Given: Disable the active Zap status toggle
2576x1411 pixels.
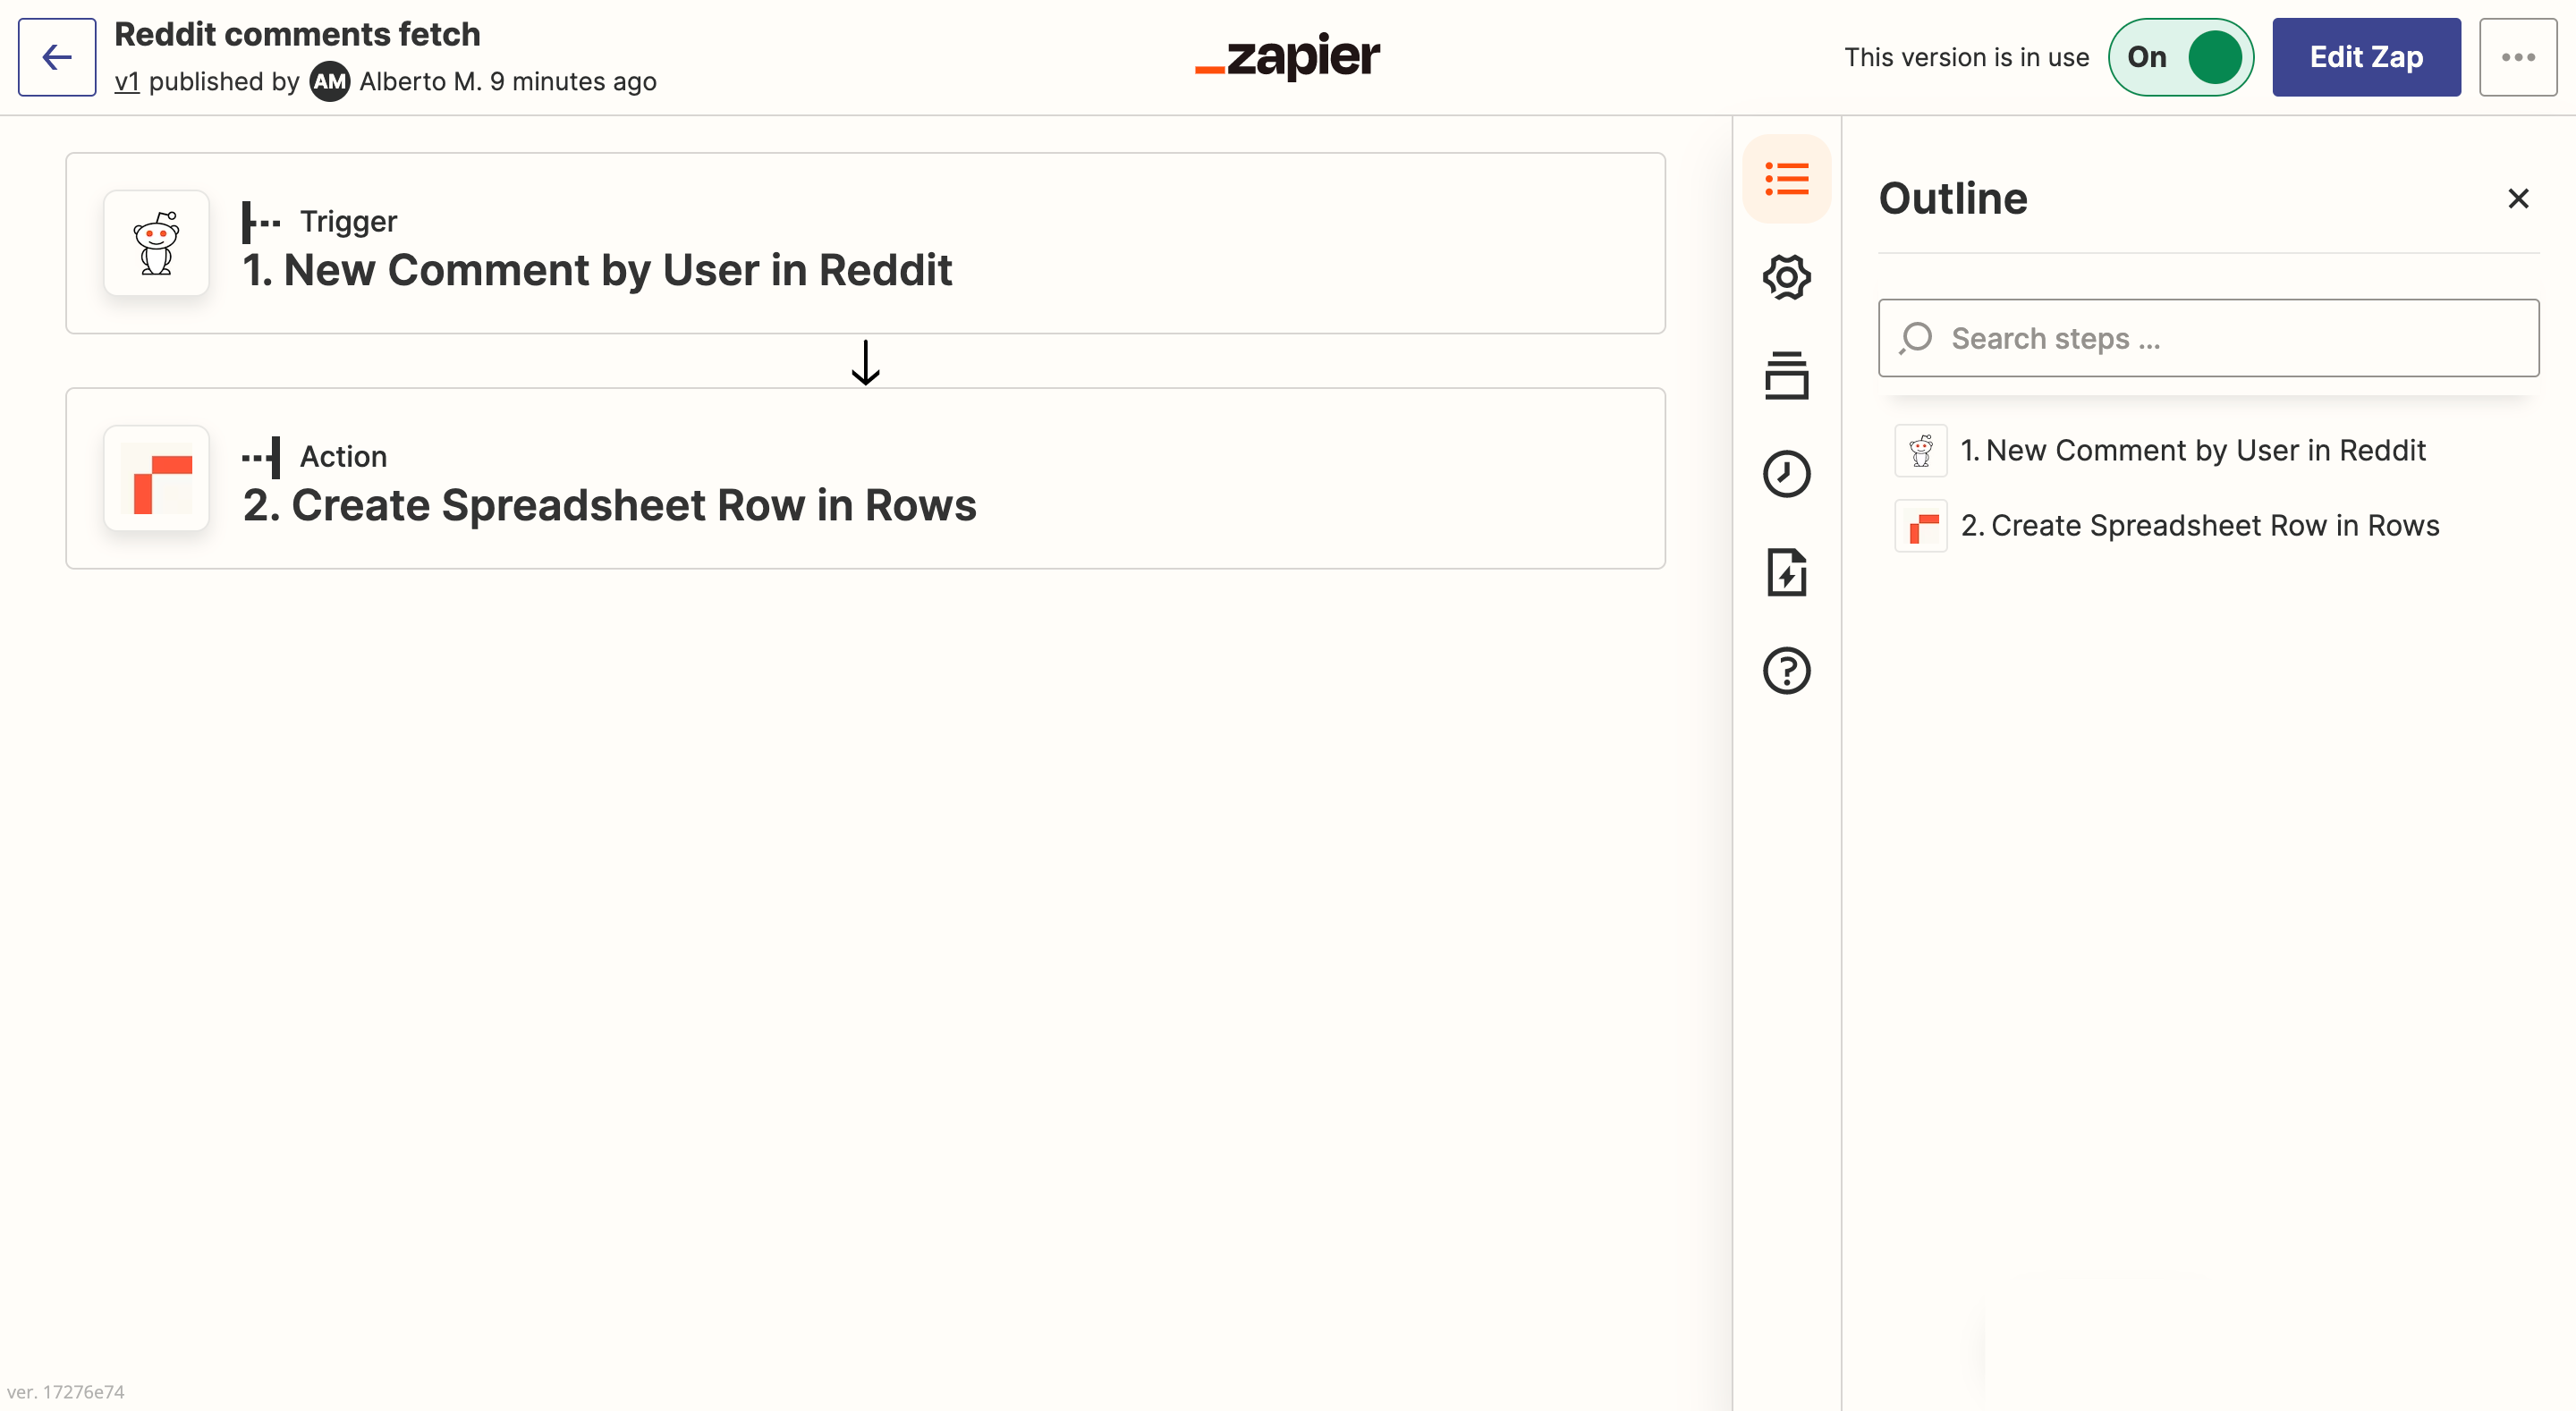Looking at the screenshot, I should tap(2178, 55).
